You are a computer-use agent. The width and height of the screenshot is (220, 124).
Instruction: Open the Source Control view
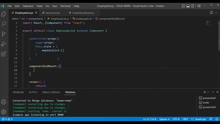[4, 34]
